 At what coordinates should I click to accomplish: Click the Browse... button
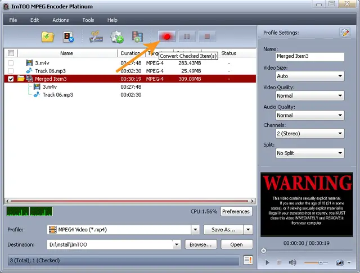[x=201, y=244]
